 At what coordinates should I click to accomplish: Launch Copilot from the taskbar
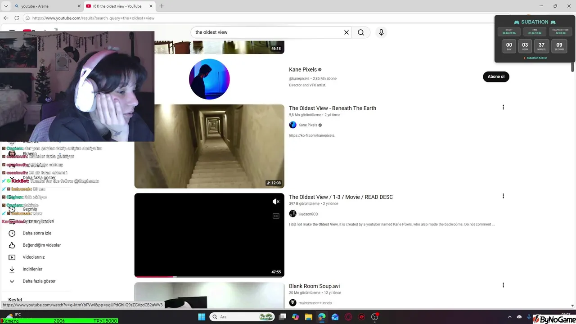pos(295,317)
